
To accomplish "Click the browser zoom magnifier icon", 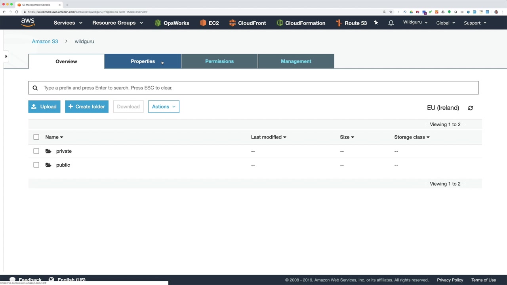I will pyautogui.click(x=384, y=12).
